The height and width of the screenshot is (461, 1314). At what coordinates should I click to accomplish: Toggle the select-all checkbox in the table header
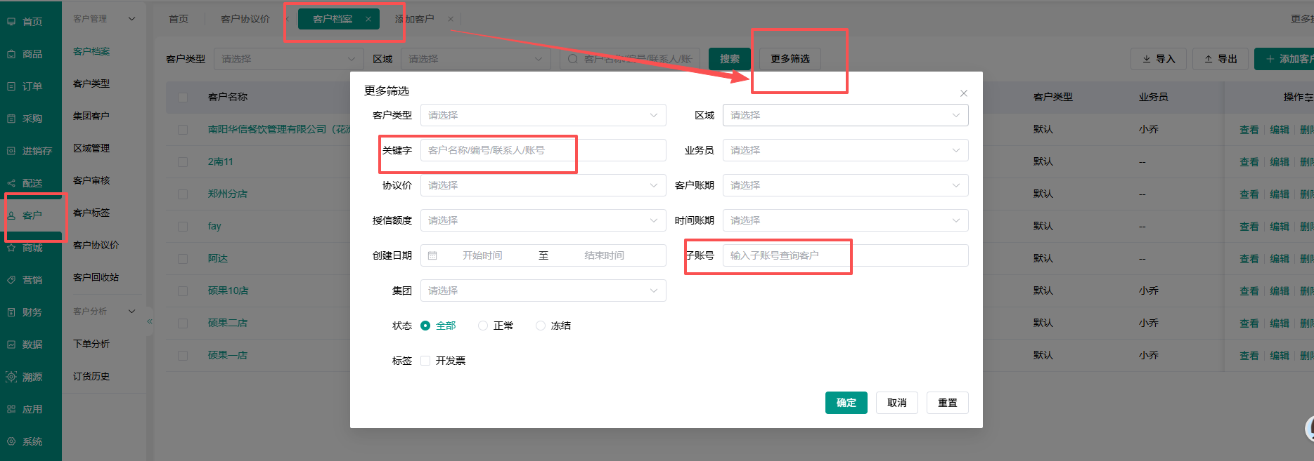(x=183, y=97)
